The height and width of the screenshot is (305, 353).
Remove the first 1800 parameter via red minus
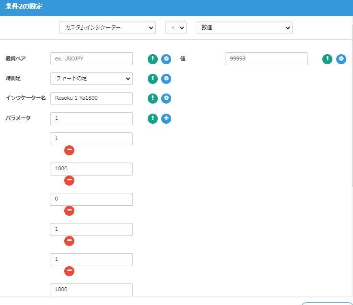point(69,180)
